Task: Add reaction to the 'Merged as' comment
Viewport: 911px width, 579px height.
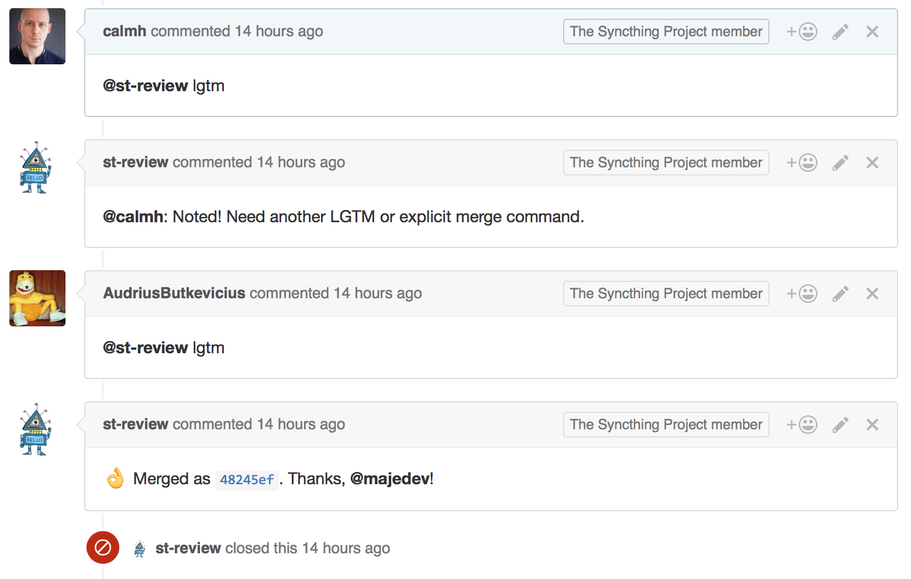Action: tap(802, 425)
